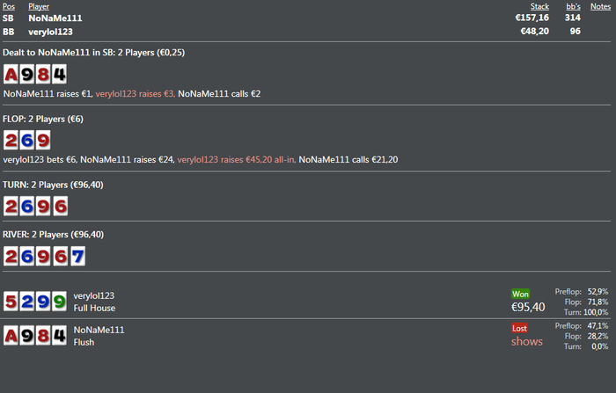Click the red Lost badge
The height and width of the screenshot is (393, 616).
pyautogui.click(x=519, y=328)
